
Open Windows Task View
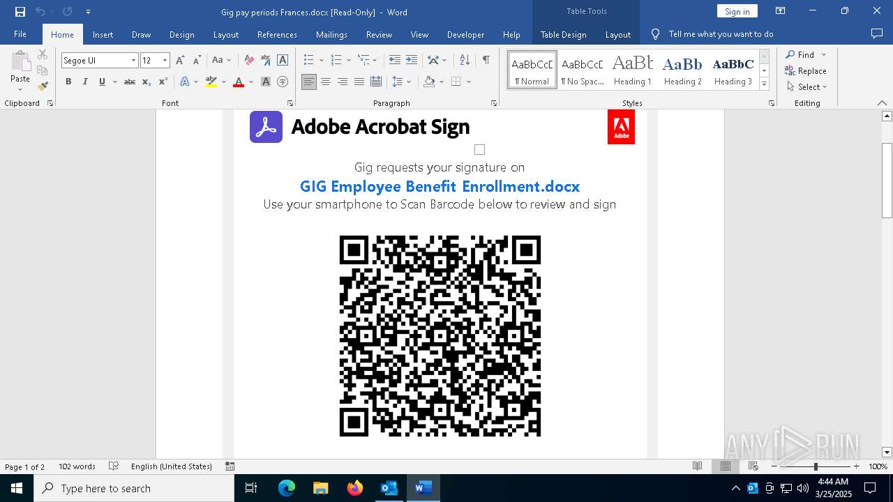251,488
